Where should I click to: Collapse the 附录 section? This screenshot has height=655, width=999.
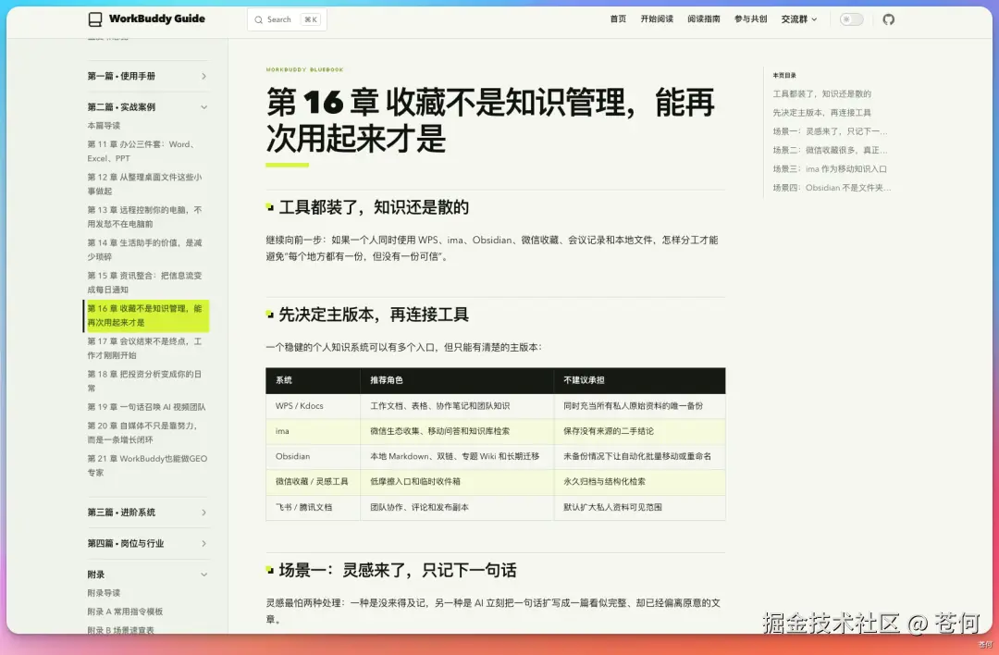point(148,575)
